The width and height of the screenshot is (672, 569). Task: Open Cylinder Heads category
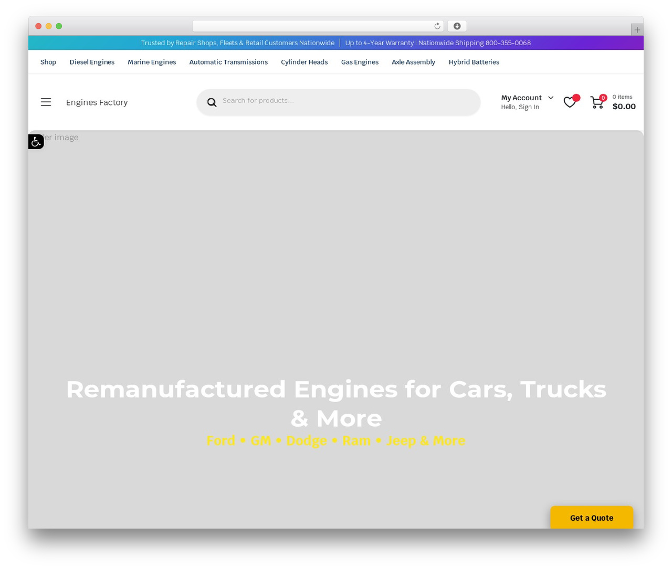coord(304,62)
